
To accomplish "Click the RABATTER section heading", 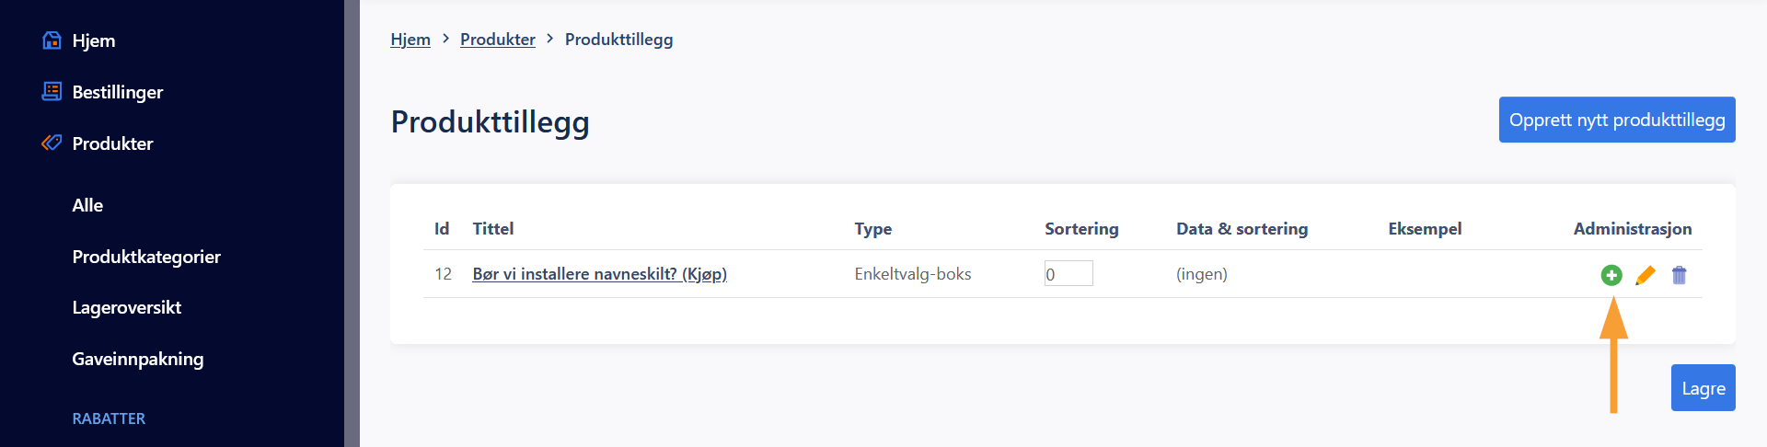I will click(x=109, y=418).
